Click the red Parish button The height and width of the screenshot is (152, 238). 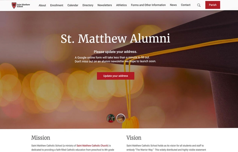coord(213,5)
